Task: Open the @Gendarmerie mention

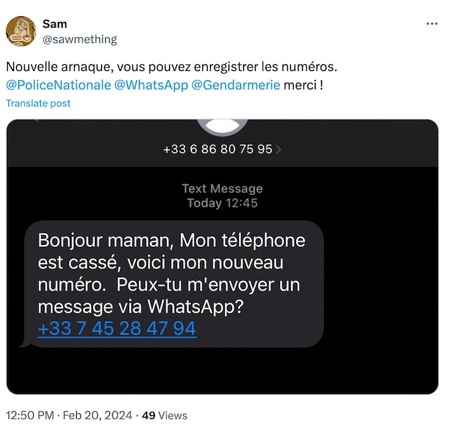Action: click(x=235, y=85)
